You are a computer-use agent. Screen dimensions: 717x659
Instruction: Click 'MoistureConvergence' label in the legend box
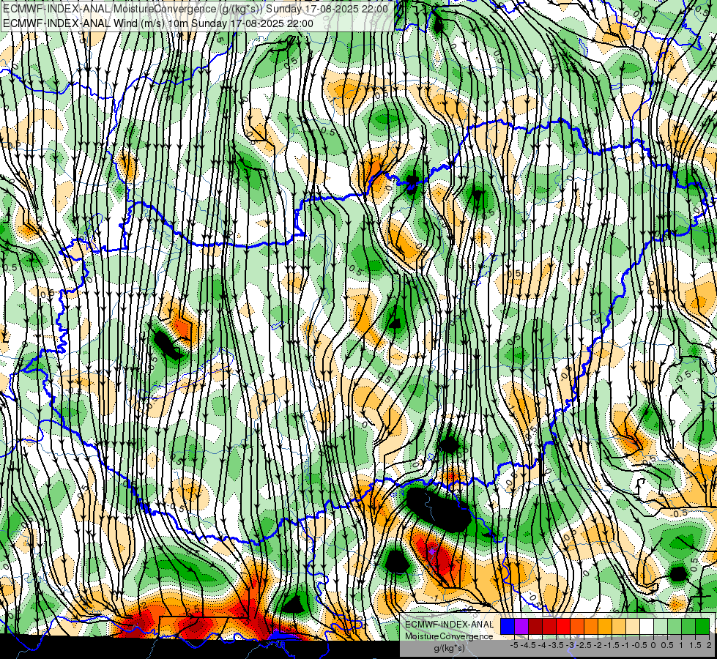coord(449,636)
